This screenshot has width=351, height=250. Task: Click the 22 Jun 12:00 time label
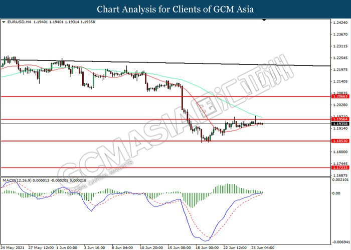[235, 248]
